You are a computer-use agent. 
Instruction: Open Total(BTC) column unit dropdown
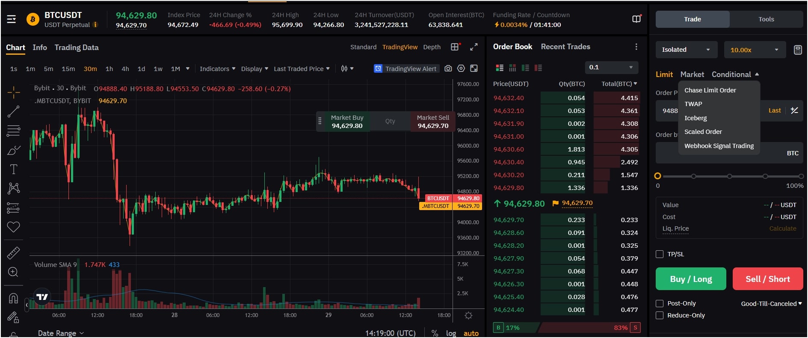[x=619, y=84]
